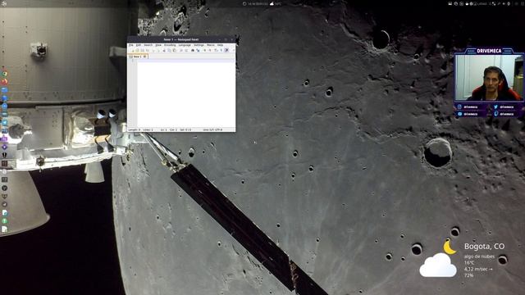The image size is (525, 295).
Task: Click the Length status bar entry
Action: pos(135,129)
